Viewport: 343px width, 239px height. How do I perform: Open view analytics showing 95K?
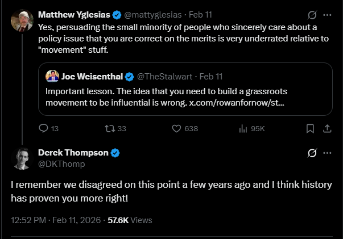(243, 129)
